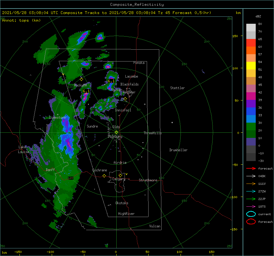This screenshot has height=256, width=274.
Task: Click the Stettler town label
Action: (177, 88)
